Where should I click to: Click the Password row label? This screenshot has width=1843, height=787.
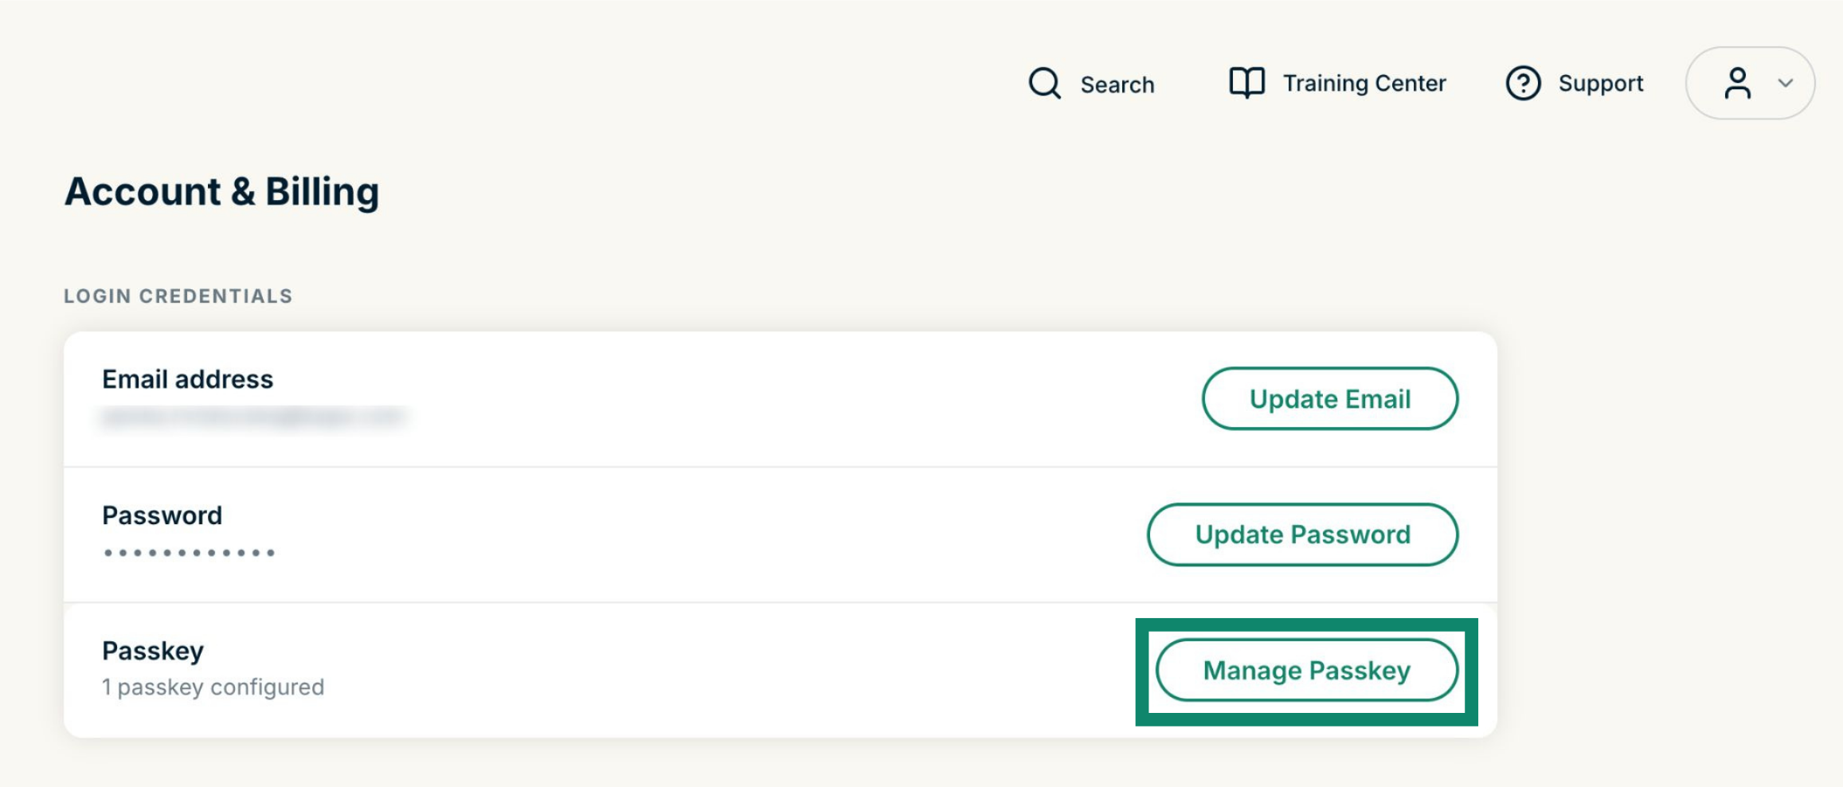click(162, 515)
